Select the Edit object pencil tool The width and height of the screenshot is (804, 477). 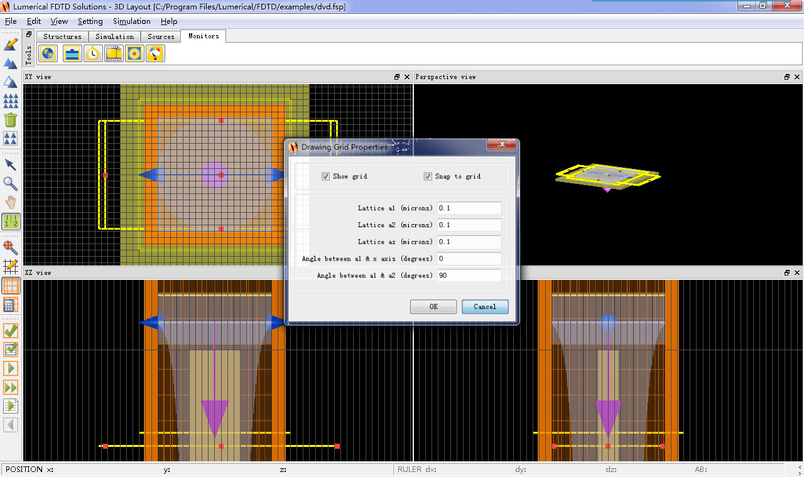tap(11, 45)
